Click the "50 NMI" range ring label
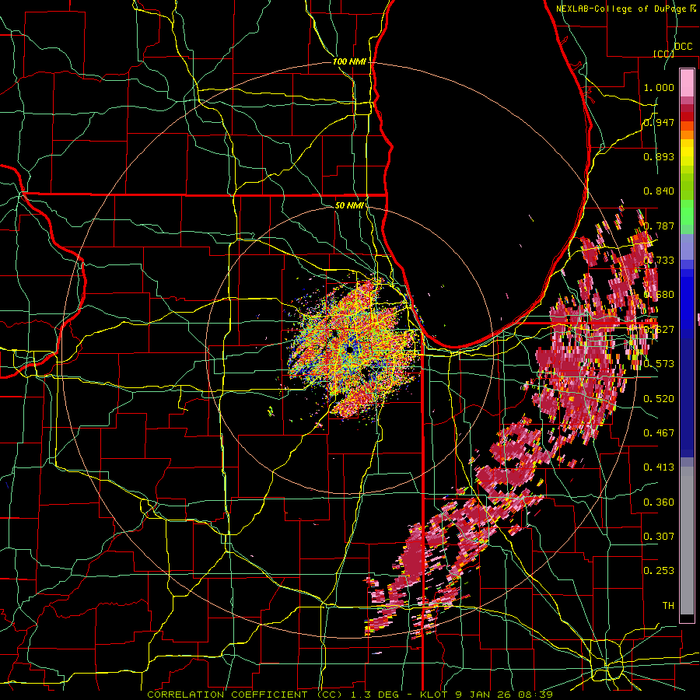The height and width of the screenshot is (700, 700). point(349,205)
